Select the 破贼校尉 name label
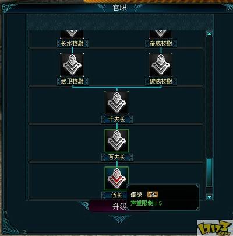 point(161,81)
